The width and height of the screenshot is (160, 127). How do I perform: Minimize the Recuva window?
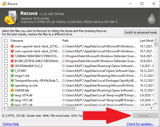tap(130, 4)
